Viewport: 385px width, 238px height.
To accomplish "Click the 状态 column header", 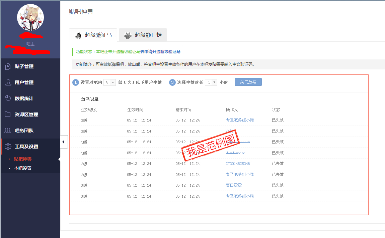I will [x=276, y=110].
